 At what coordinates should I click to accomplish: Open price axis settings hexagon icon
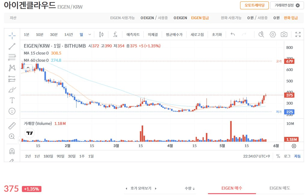point(294,146)
